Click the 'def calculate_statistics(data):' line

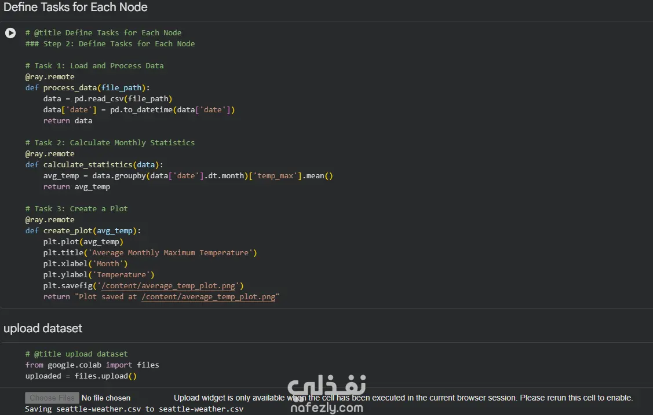[94, 165]
